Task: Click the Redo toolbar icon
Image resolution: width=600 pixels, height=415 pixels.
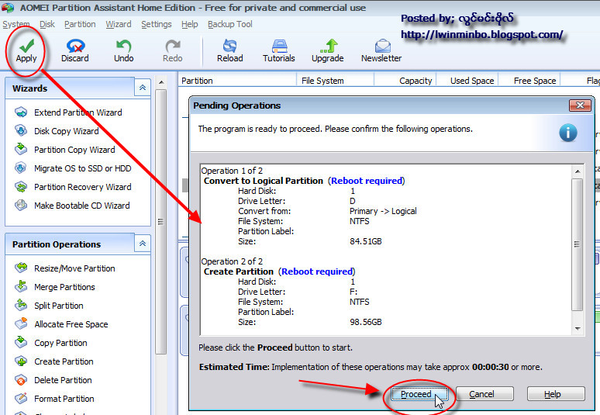Action: coord(173,46)
